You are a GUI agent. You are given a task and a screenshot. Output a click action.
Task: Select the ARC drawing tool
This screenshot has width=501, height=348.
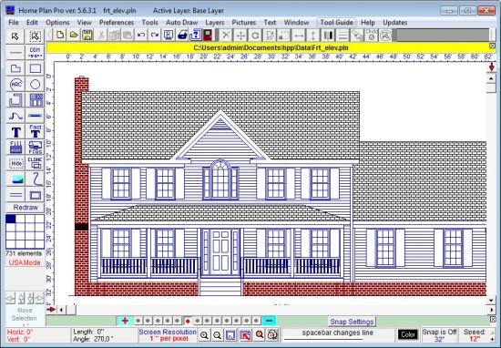tap(15, 84)
